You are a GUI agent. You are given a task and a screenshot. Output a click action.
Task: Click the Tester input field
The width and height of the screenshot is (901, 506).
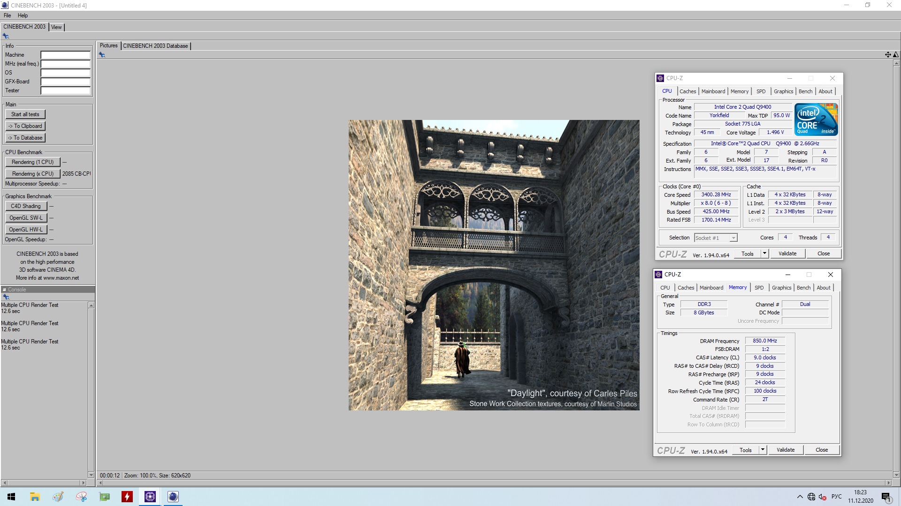(x=65, y=90)
